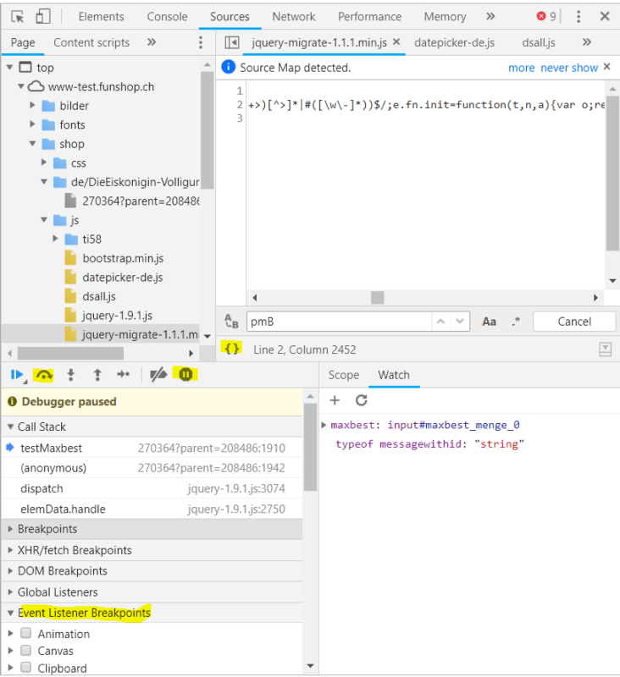
Task: Pretty print the minified source file
Action: point(231,349)
